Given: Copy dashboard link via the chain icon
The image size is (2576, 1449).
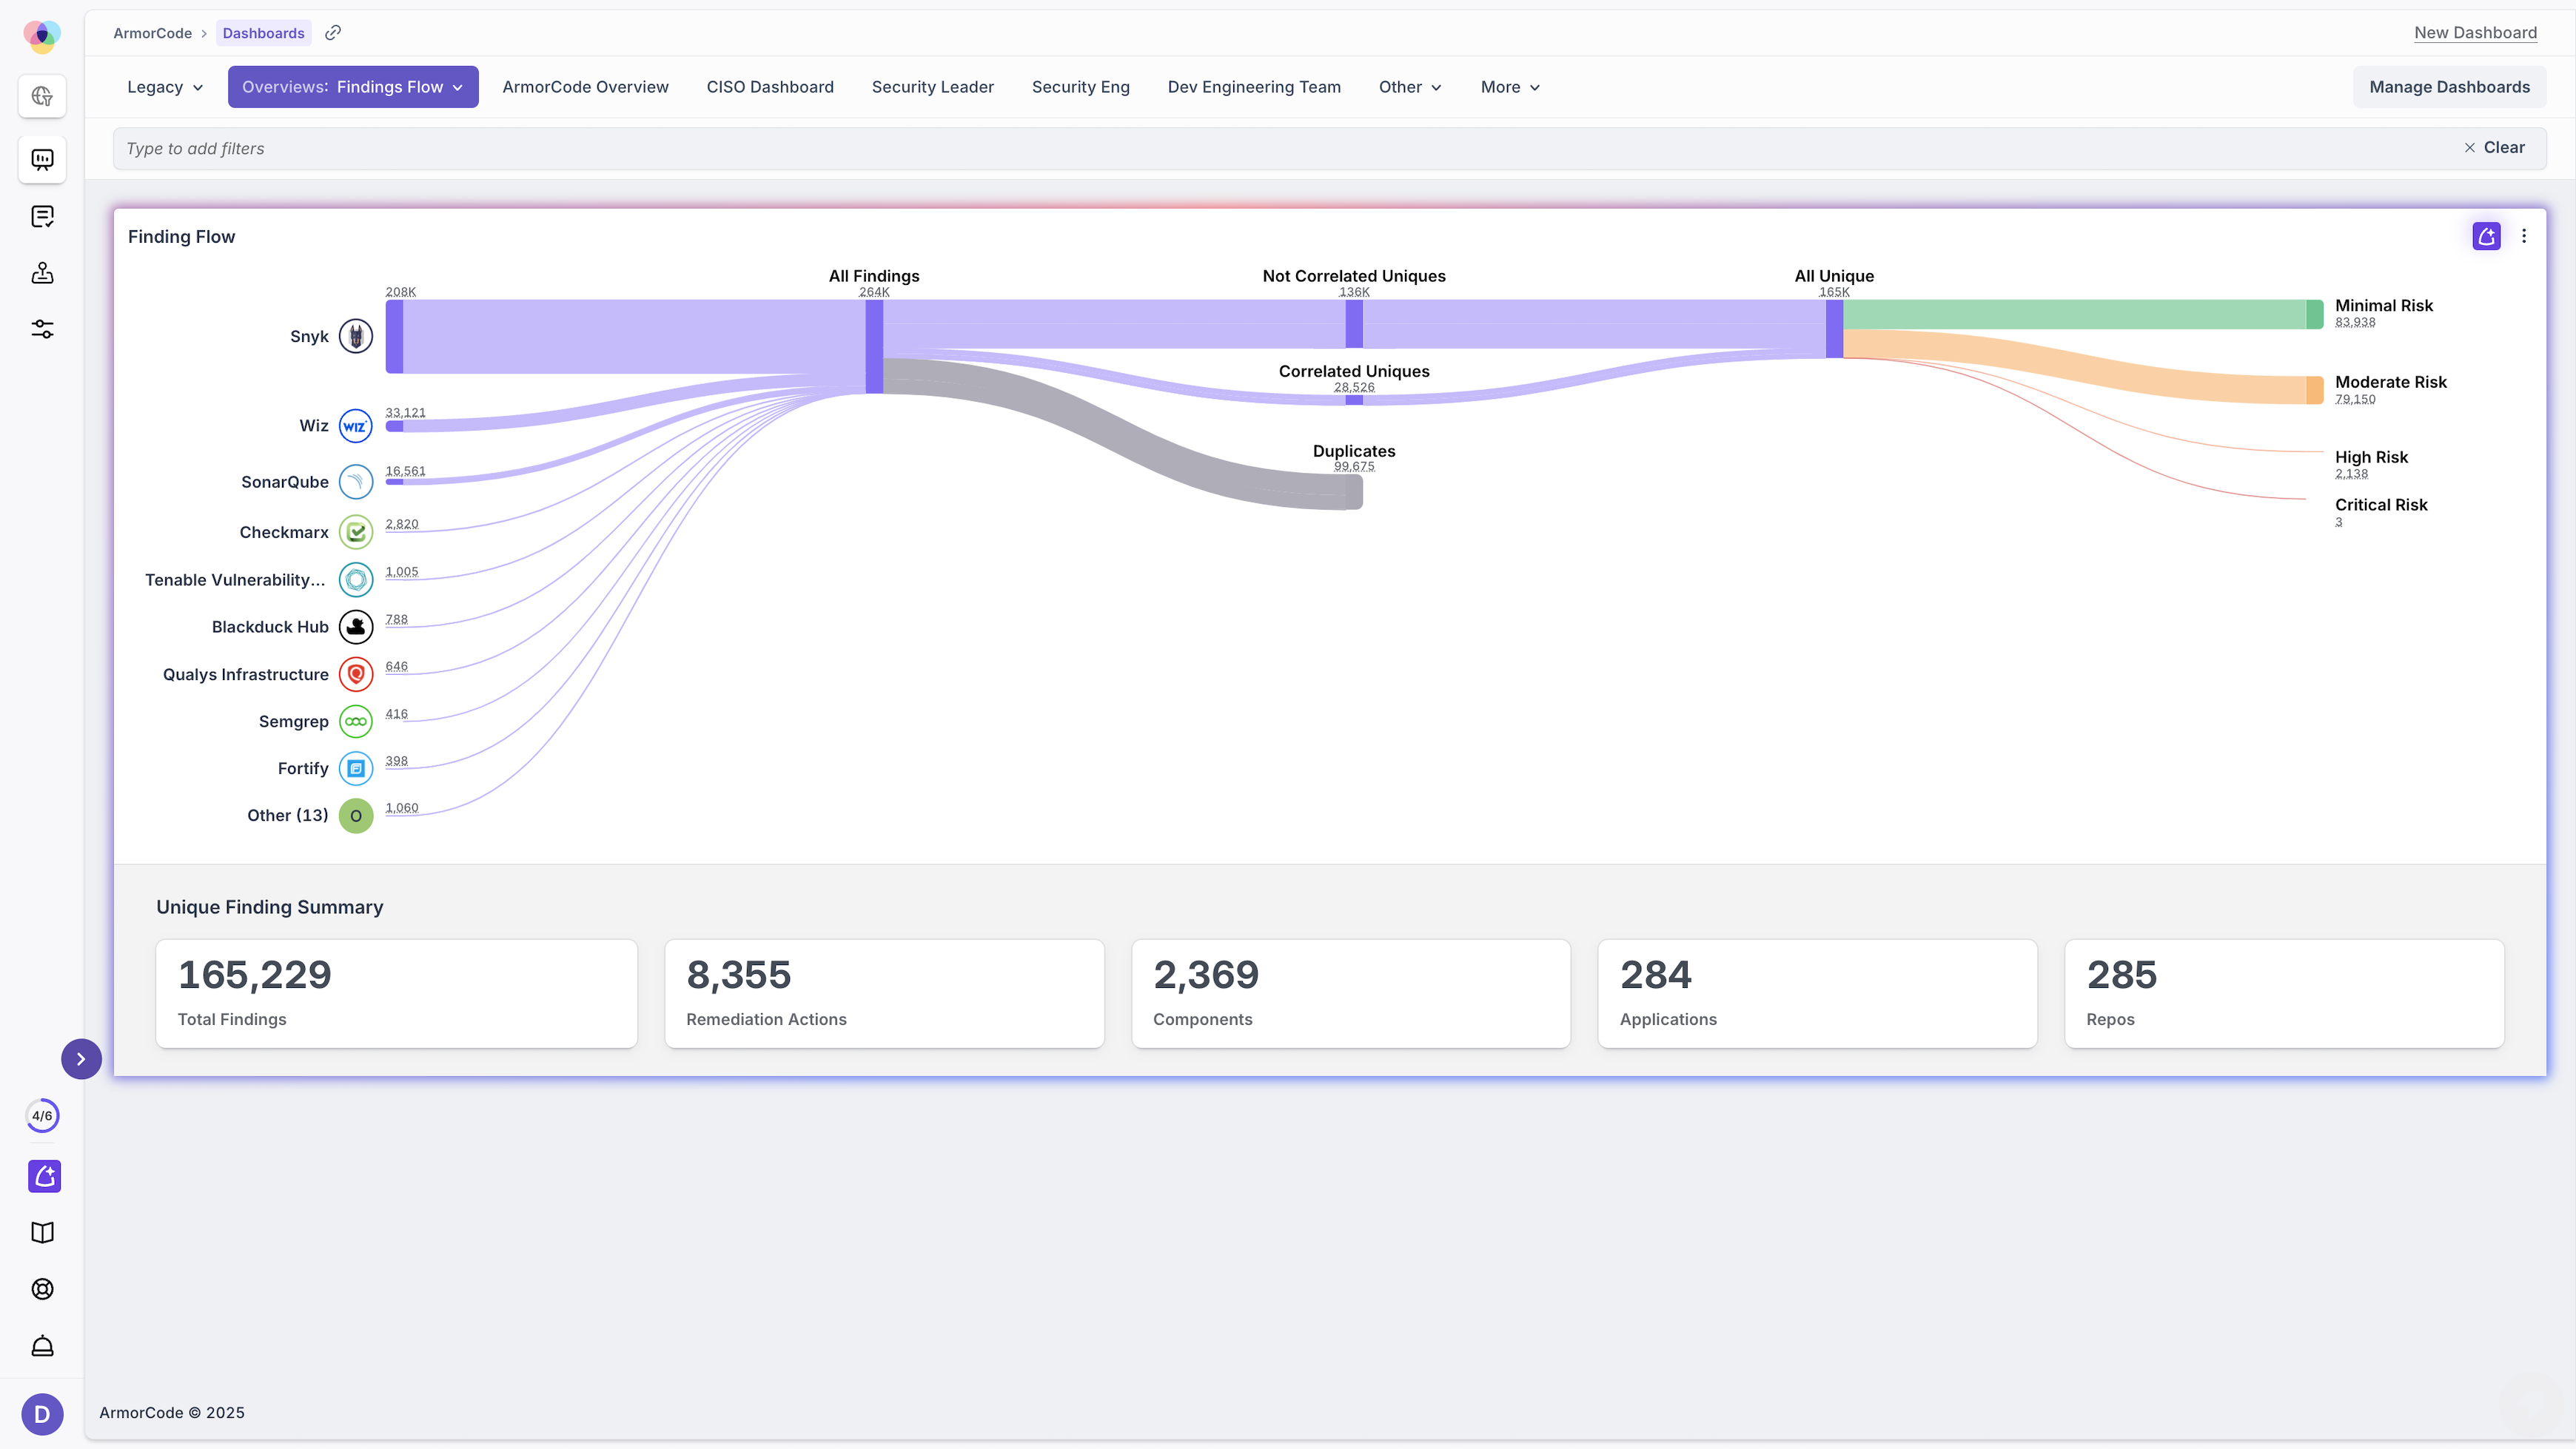Looking at the screenshot, I should coord(333,33).
